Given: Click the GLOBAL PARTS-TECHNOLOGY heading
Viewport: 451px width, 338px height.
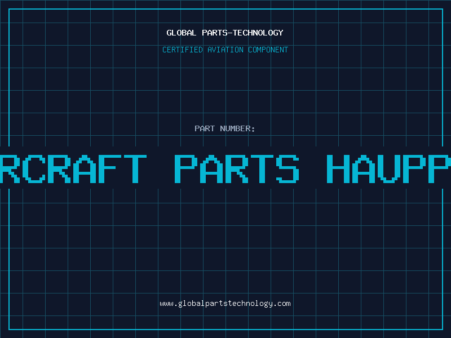Looking at the screenshot, I should coord(225,33).
